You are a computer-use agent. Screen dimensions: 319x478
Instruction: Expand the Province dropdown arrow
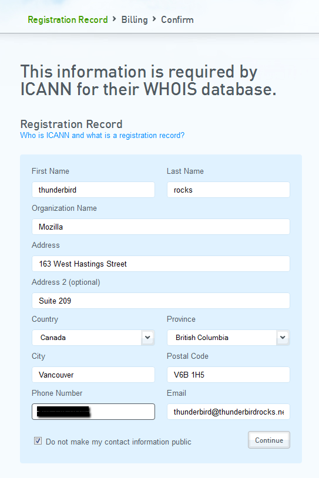pos(283,338)
